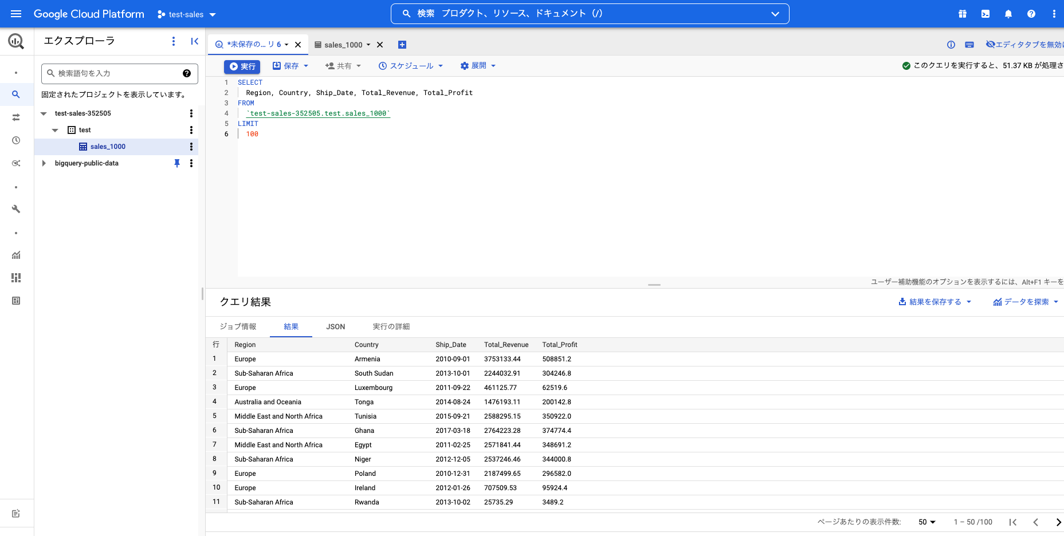
Task: Open the help question mark menu
Action: point(1031,14)
